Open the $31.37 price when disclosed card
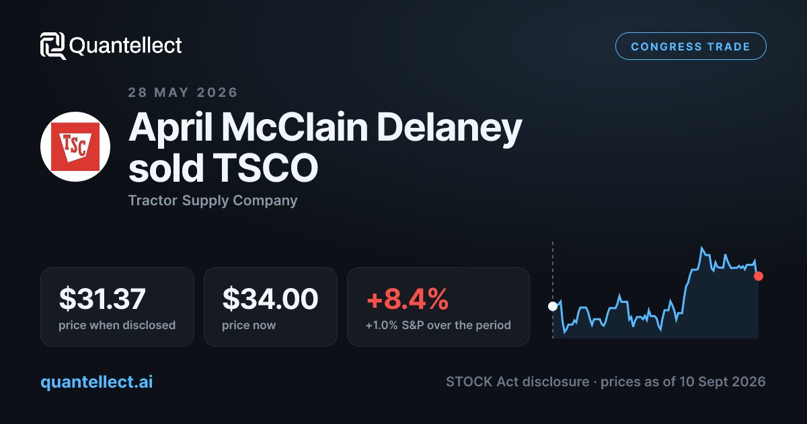Screen dimensions: 807x424 (117, 307)
